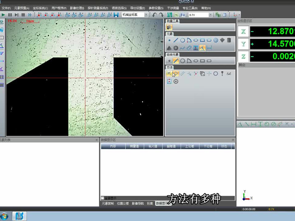The width and height of the screenshot is (295, 221).
Task: Open the 用户程序 menu
Action: click(59, 8)
